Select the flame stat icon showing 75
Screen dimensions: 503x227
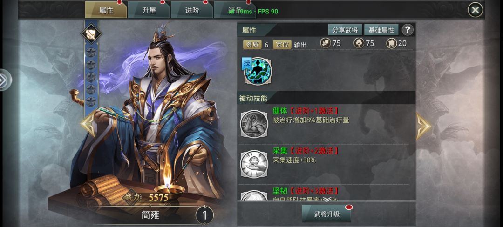tap(359, 44)
